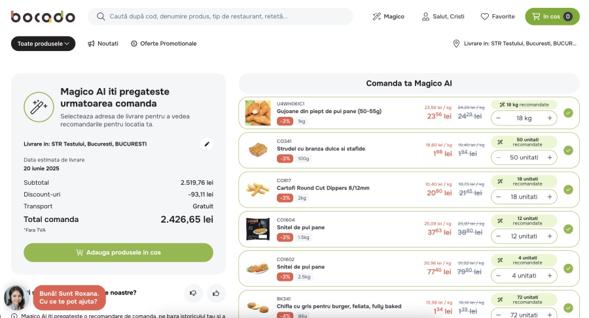Open Roxana chat assistant avatar
The width and height of the screenshot is (589, 318).
(x=15, y=298)
